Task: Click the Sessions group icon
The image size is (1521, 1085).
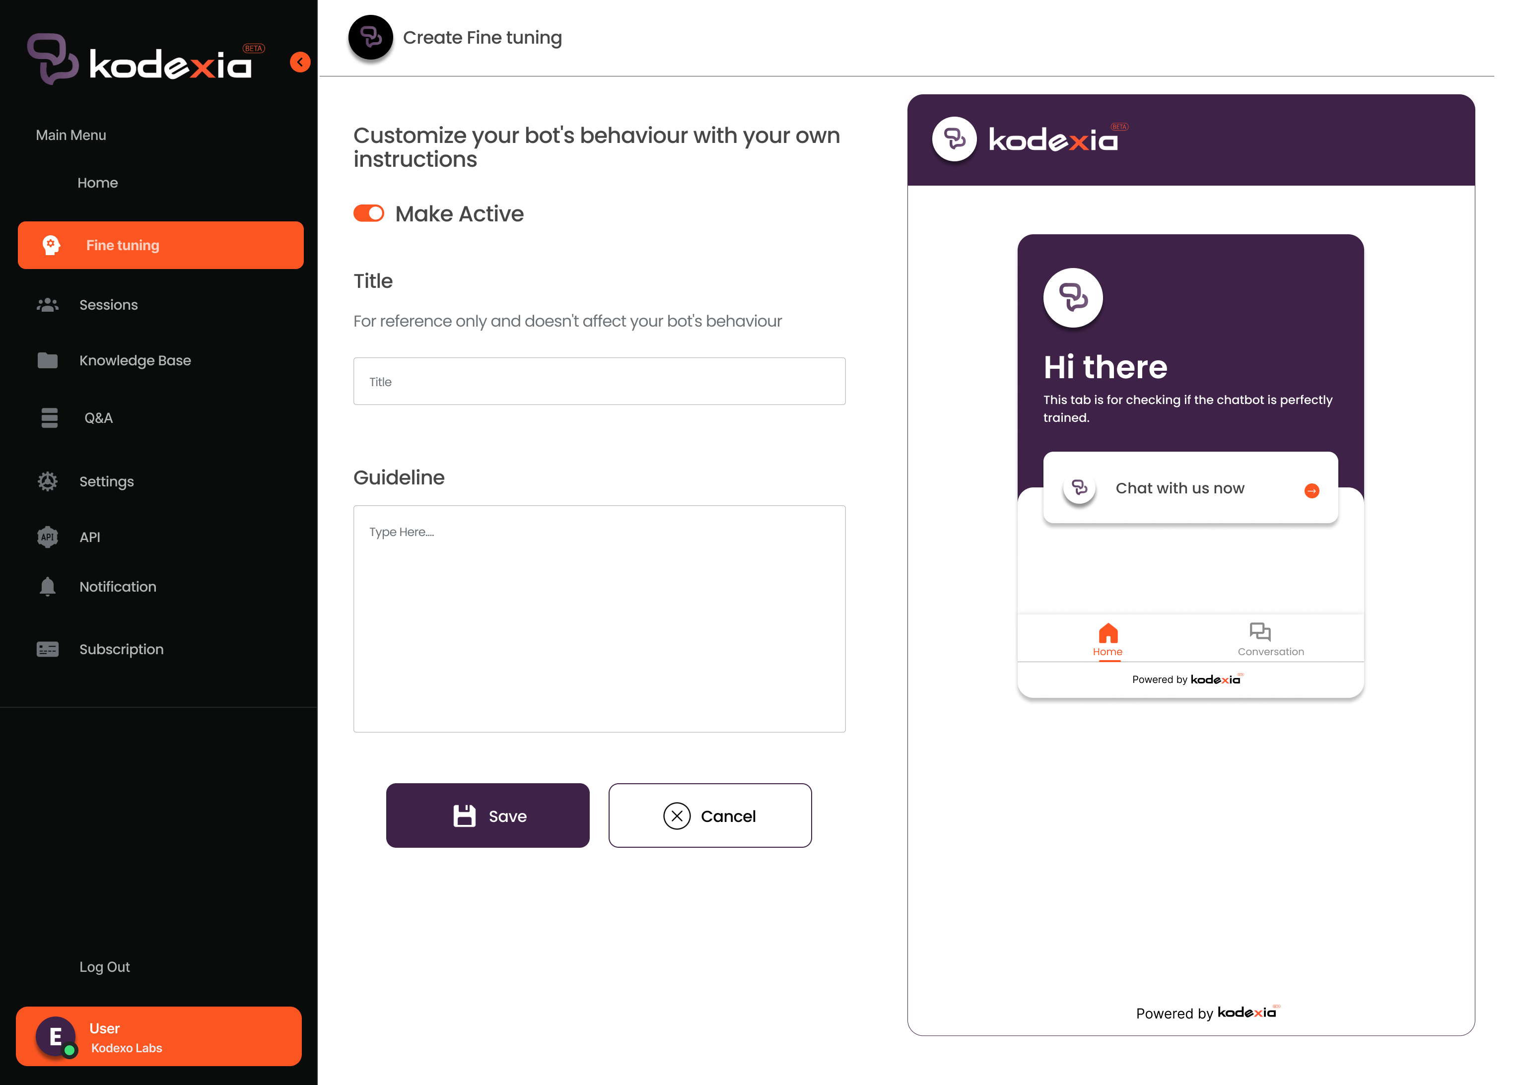Action: [x=47, y=304]
